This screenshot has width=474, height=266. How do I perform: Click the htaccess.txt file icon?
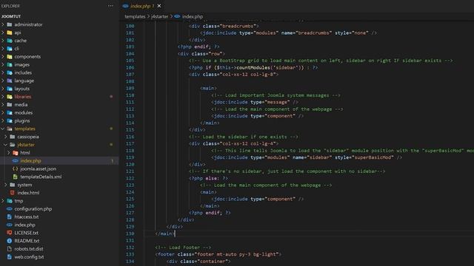coord(10,216)
